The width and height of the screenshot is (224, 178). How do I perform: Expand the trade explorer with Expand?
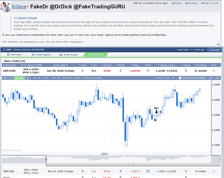214,50
